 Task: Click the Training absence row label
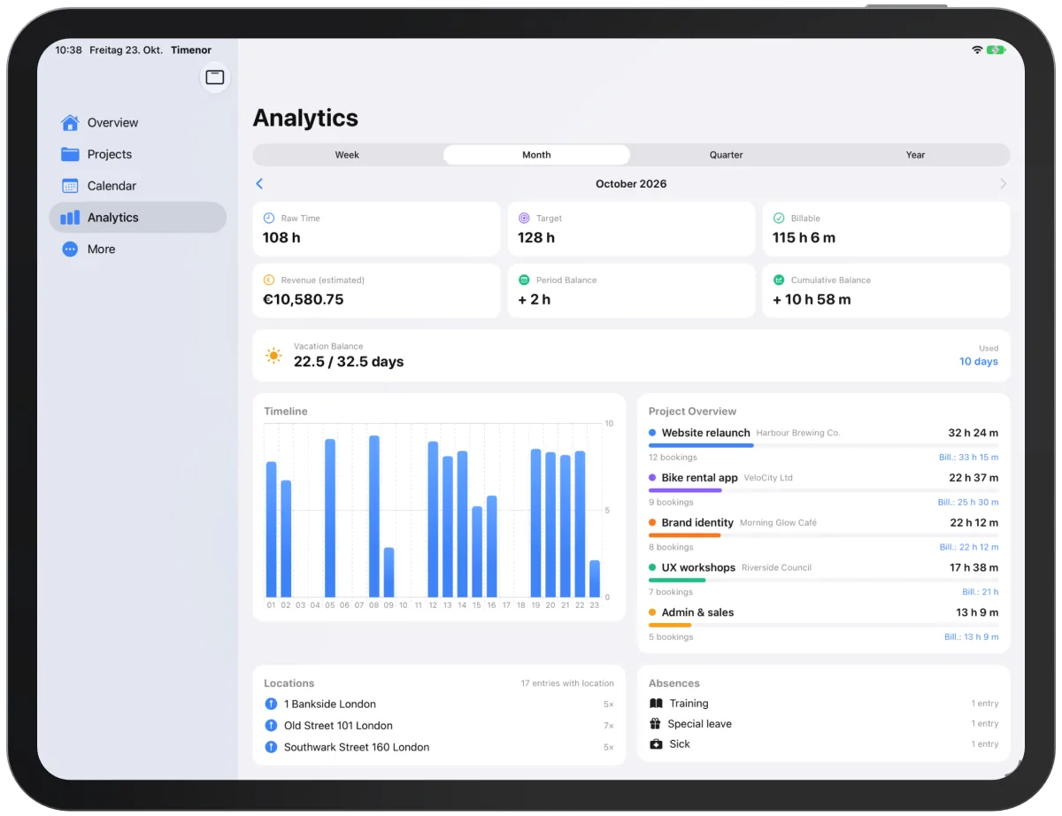[x=689, y=704]
